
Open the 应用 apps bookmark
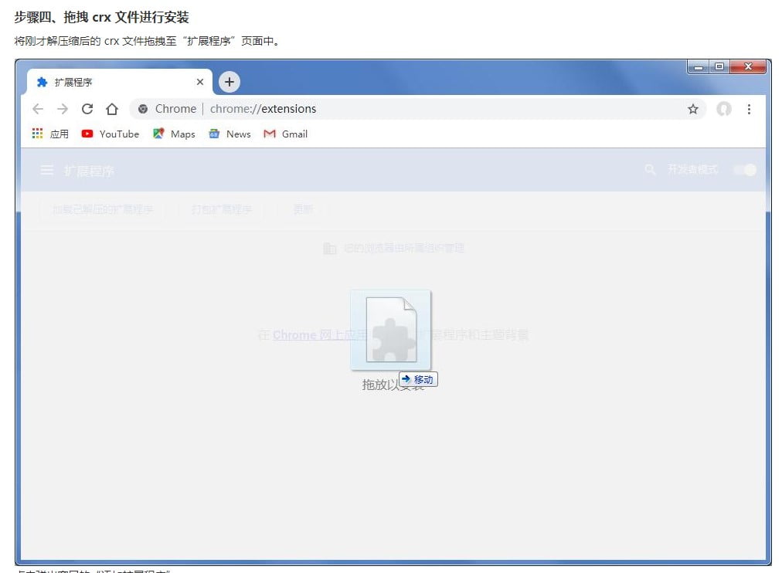[x=50, y=134]
